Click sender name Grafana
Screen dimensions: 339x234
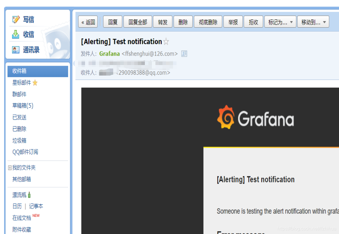coord(109,54)
